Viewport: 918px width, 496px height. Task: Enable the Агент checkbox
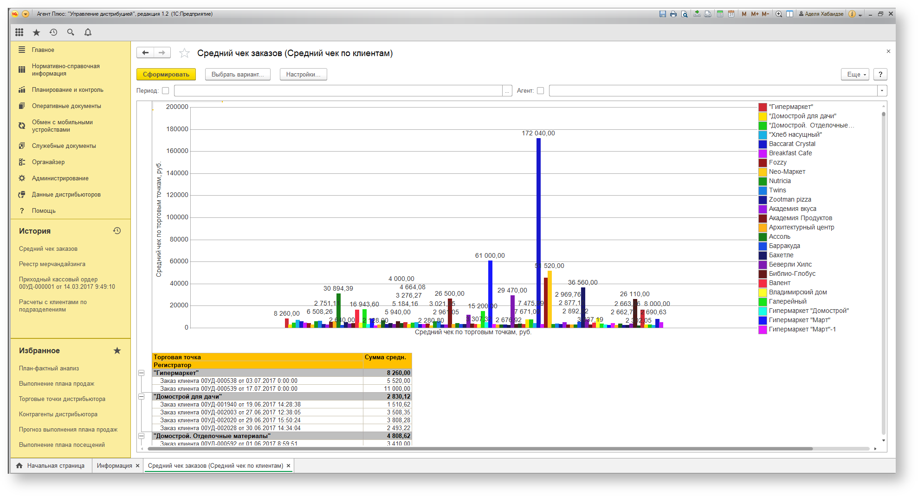pos(540,91)
